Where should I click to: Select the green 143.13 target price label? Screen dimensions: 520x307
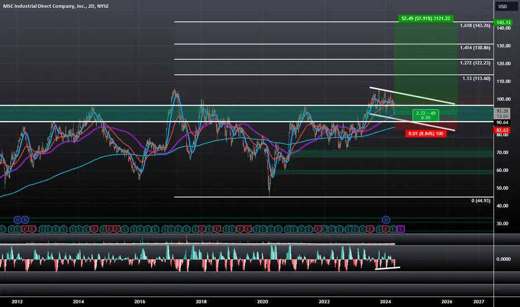coord(503,22)
